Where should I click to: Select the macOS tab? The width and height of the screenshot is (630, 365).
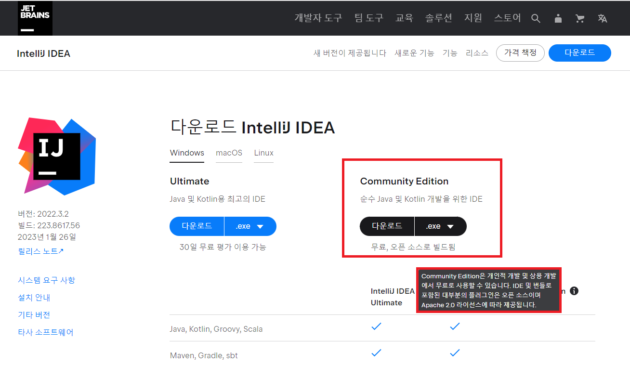pyautogui.click(x=229, y=153)
